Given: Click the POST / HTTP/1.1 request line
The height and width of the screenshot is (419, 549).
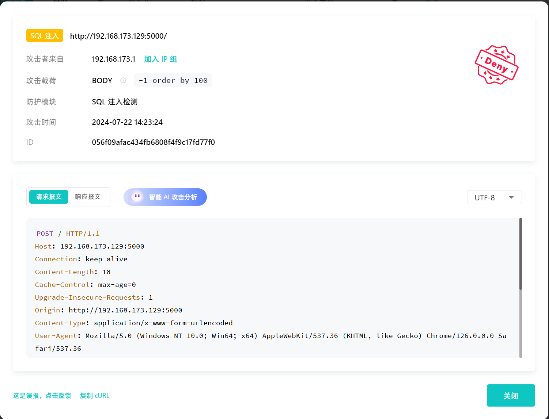Looking at the screenshot, I should tap(68, 234).
